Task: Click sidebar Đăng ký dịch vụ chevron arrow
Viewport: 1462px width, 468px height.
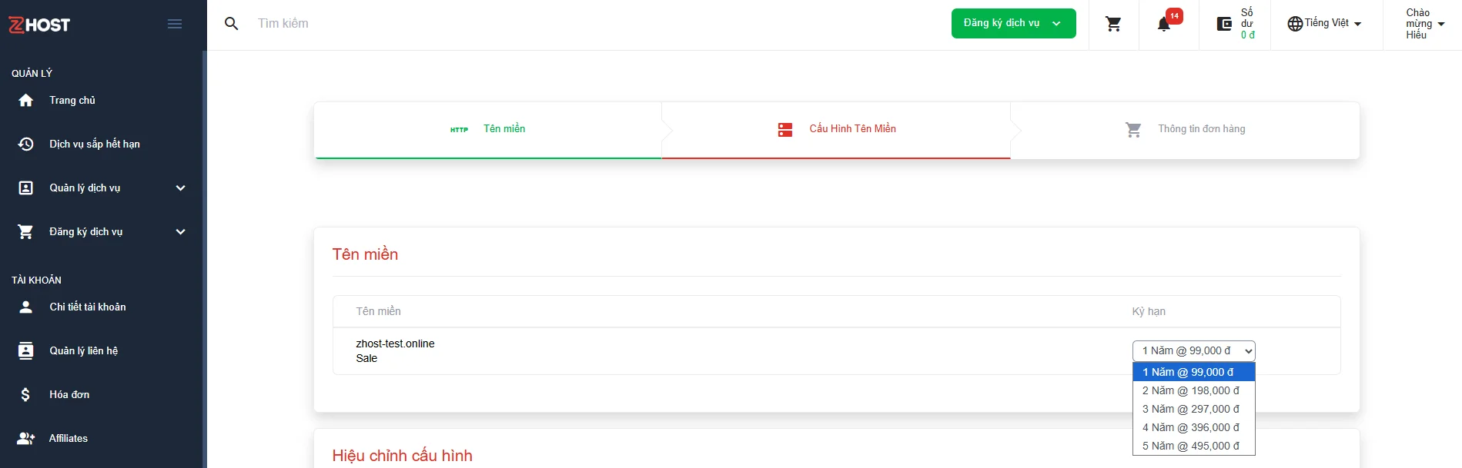Action: (181, 232)
